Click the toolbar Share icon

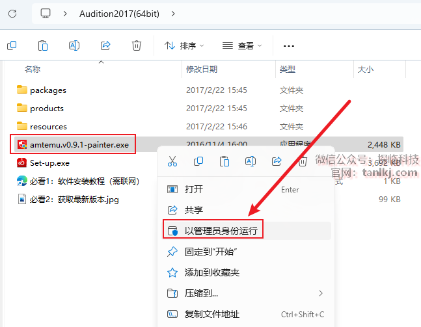(x=105, y=46)
